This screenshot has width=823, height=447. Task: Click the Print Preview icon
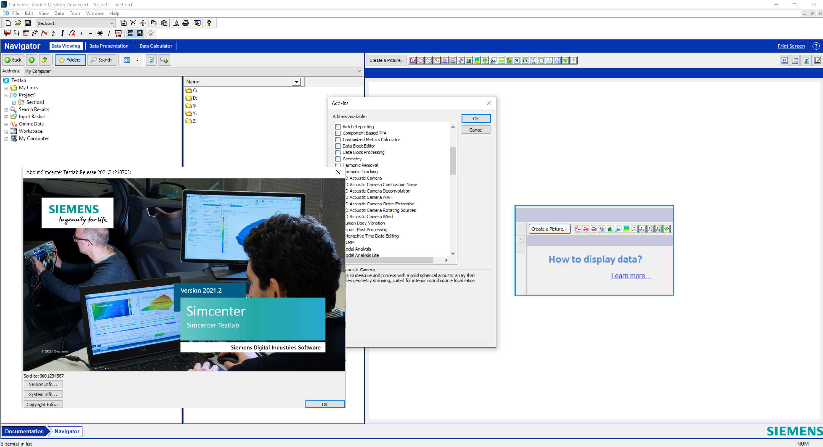click(176, 23)
